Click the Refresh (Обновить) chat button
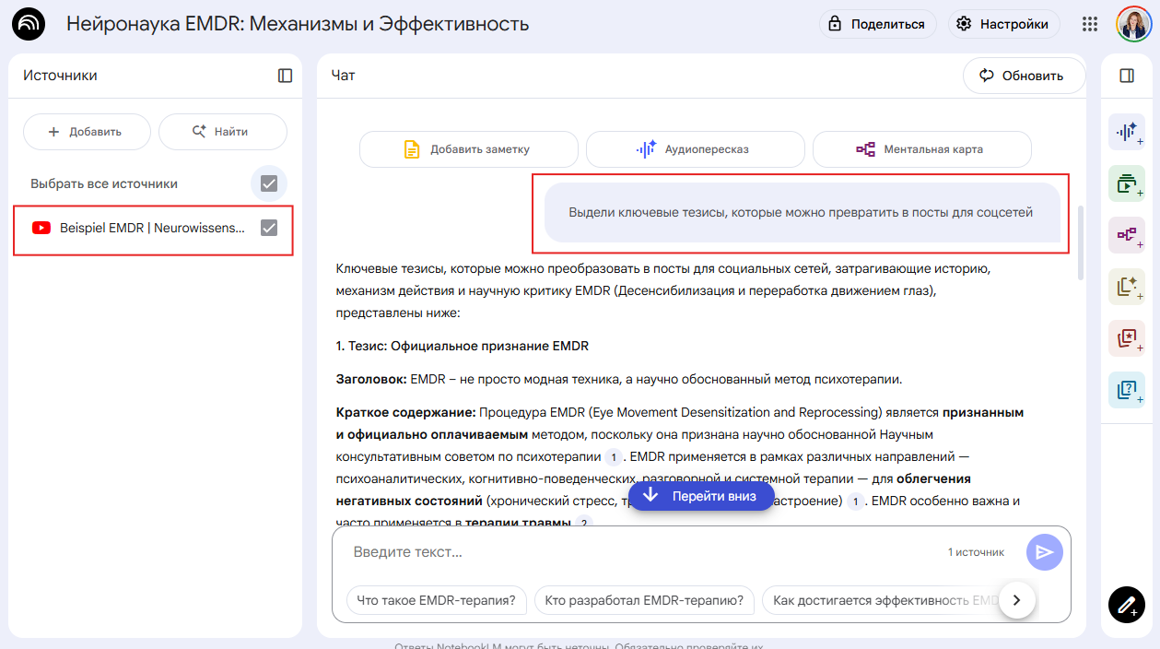 click(1024, 76)
